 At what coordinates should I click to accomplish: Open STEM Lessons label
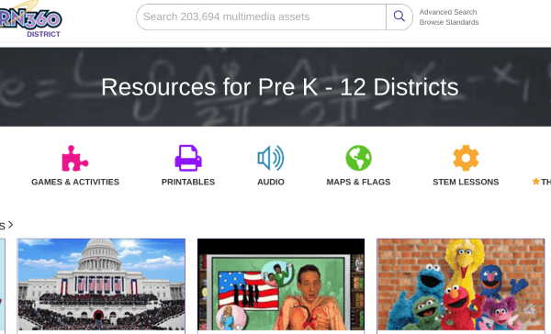[x=466, y=182]
